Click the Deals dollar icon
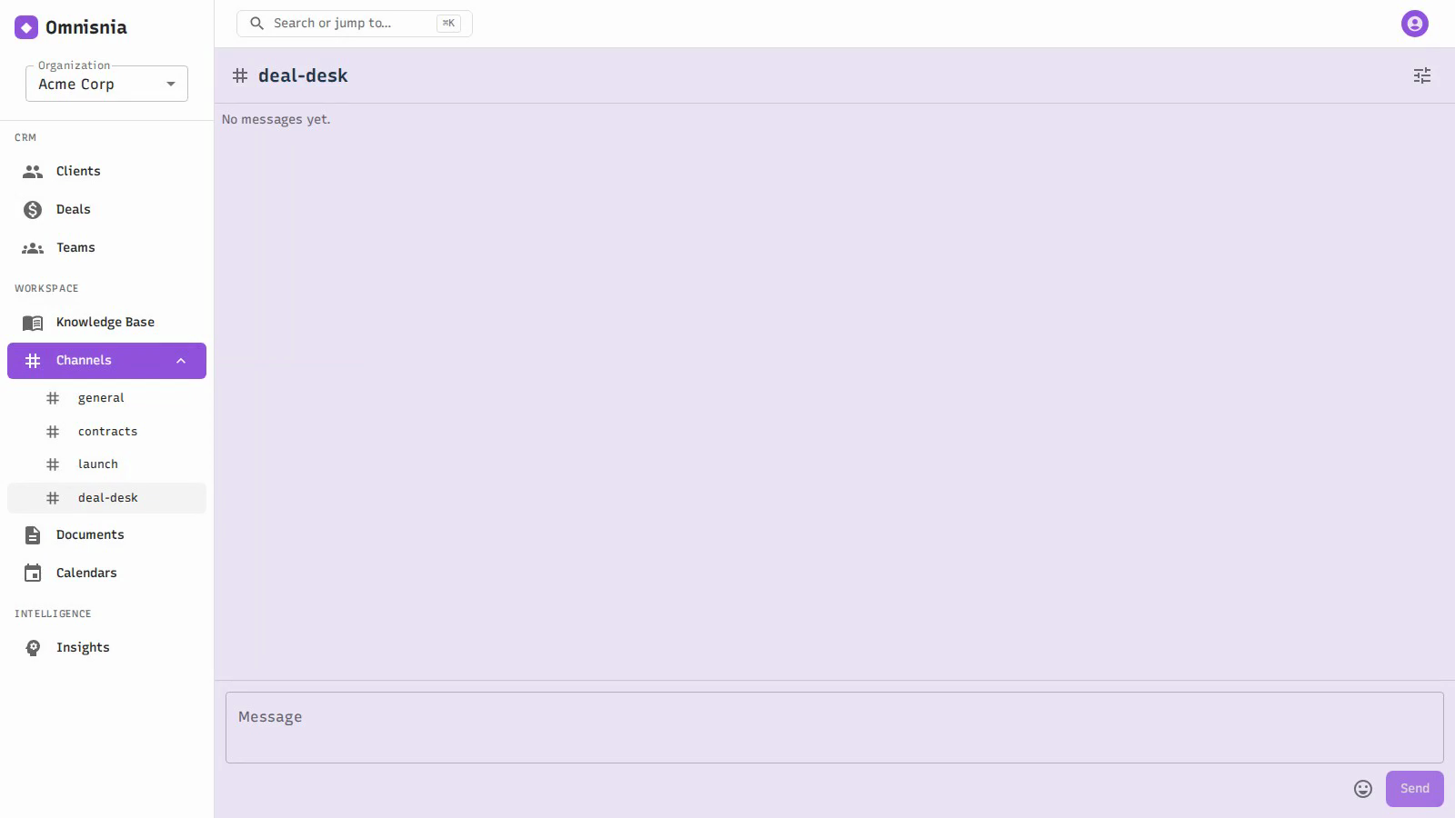The height and width of the screenshot is (818, 1455). pos(33,210)
